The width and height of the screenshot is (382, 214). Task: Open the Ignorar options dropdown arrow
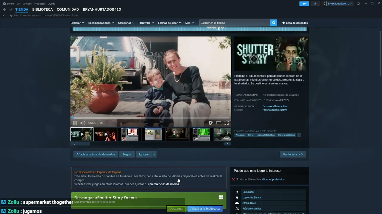[154, 154]
